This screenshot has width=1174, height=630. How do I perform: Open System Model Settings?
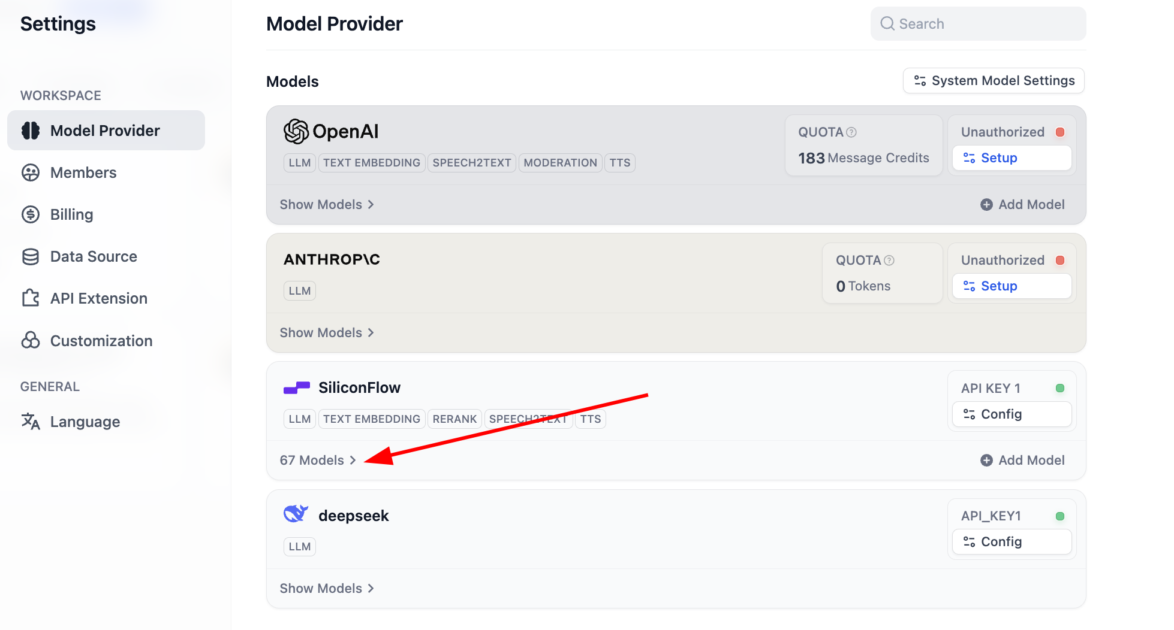click(994, 81)
